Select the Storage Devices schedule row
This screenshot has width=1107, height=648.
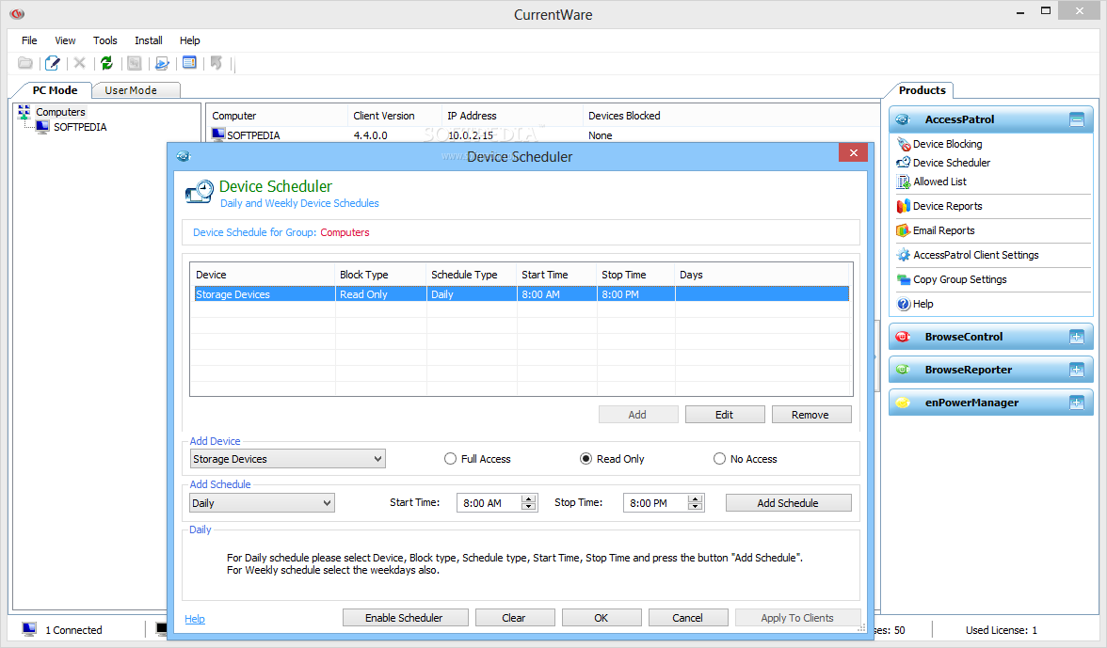[521, 294]
